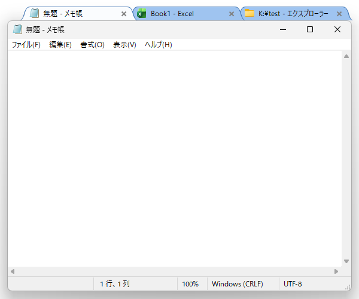This screenshot has width=359, height=299.
Task: Click the horizontal scrollbar right arrow
Action: click(336, 271)
